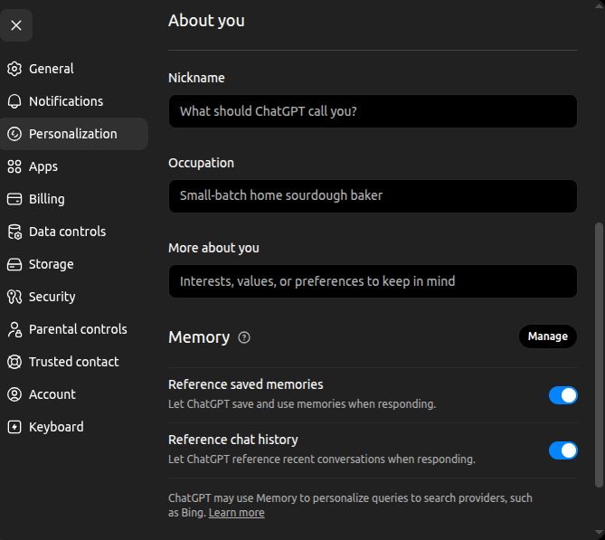The image size is (605, 540).
Task: Focus the Nickname input field
Action: pyautogui.click(x=373, y=111)
